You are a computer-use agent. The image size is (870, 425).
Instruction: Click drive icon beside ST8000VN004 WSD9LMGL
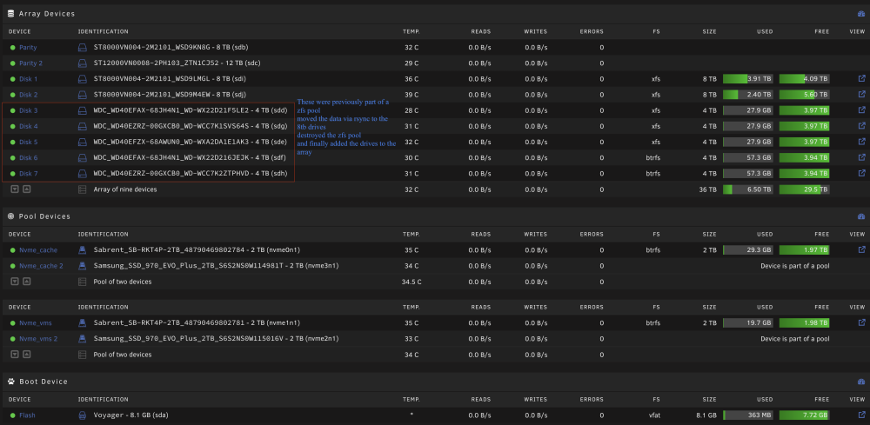click(x=82, y=79)
